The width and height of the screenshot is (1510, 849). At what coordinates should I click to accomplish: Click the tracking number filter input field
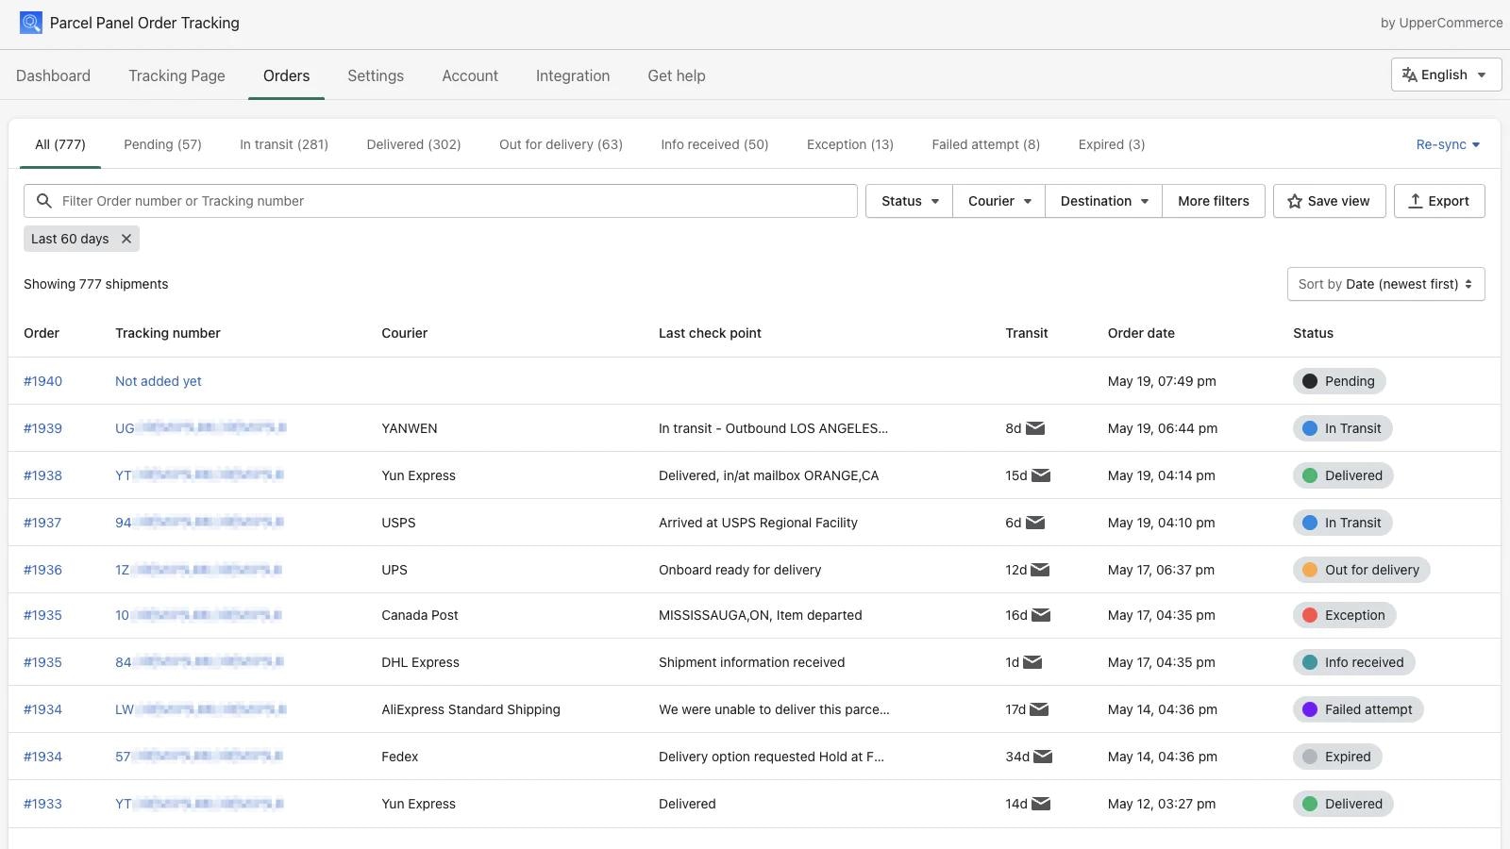tap(377, 200)
